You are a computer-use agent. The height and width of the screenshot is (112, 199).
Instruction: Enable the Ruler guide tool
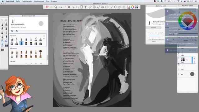[90, 7]
